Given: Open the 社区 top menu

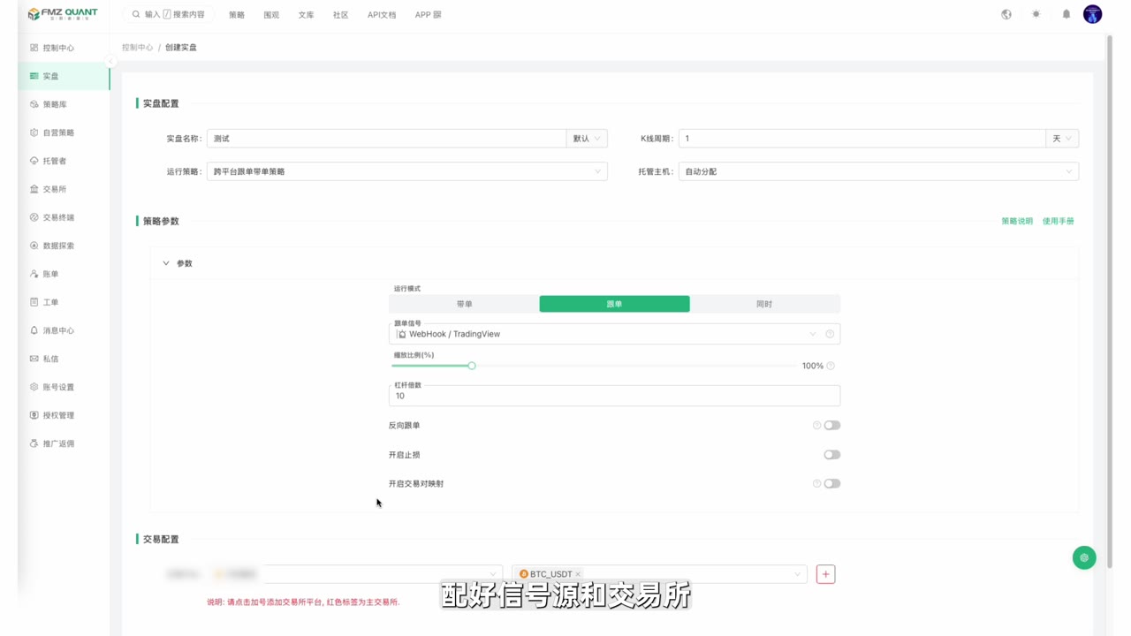Looking at the screenshot, I should tap(340, 15).
